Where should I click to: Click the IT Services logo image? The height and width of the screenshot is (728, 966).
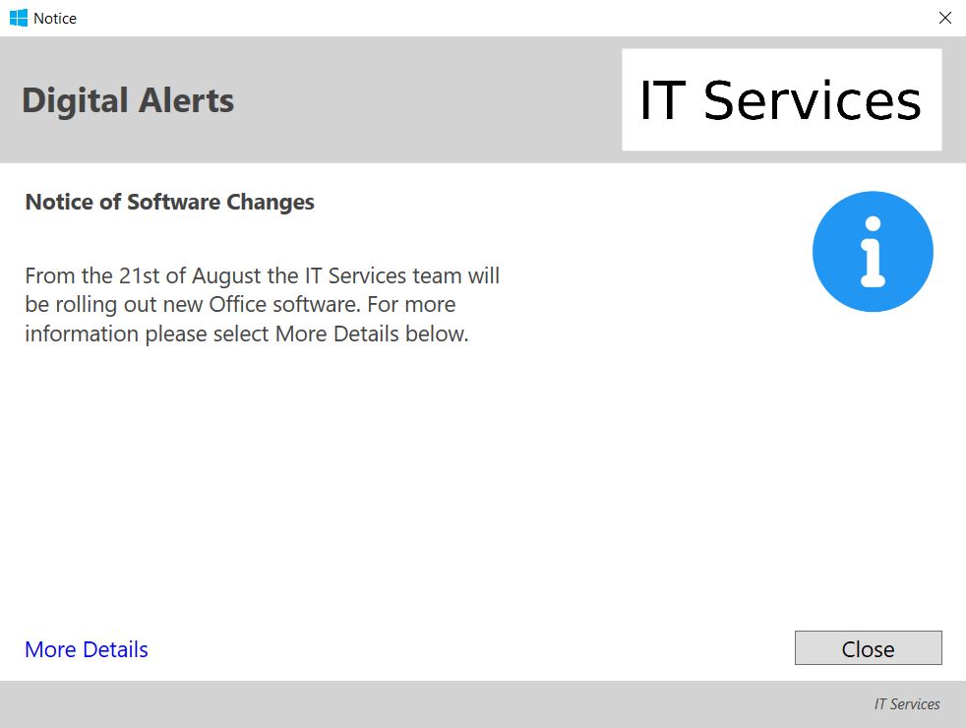tap(781, 100)
